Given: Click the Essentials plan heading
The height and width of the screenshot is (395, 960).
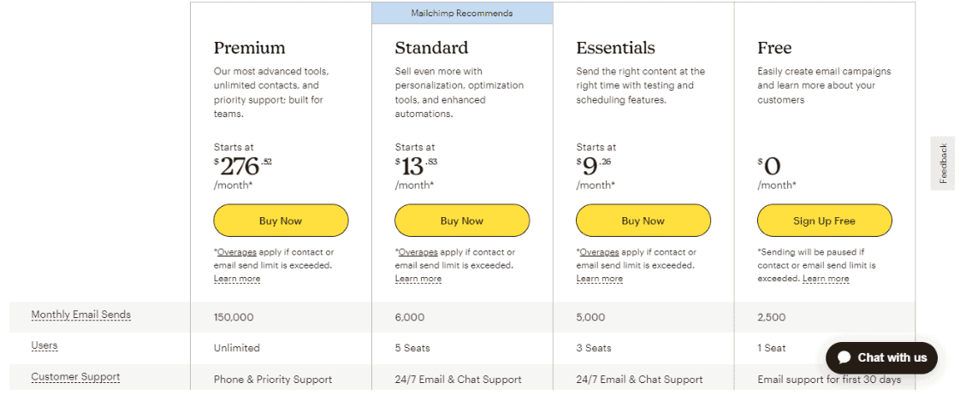Looking at the screenshot, I should pyautogui.click(x=615, y=48).
